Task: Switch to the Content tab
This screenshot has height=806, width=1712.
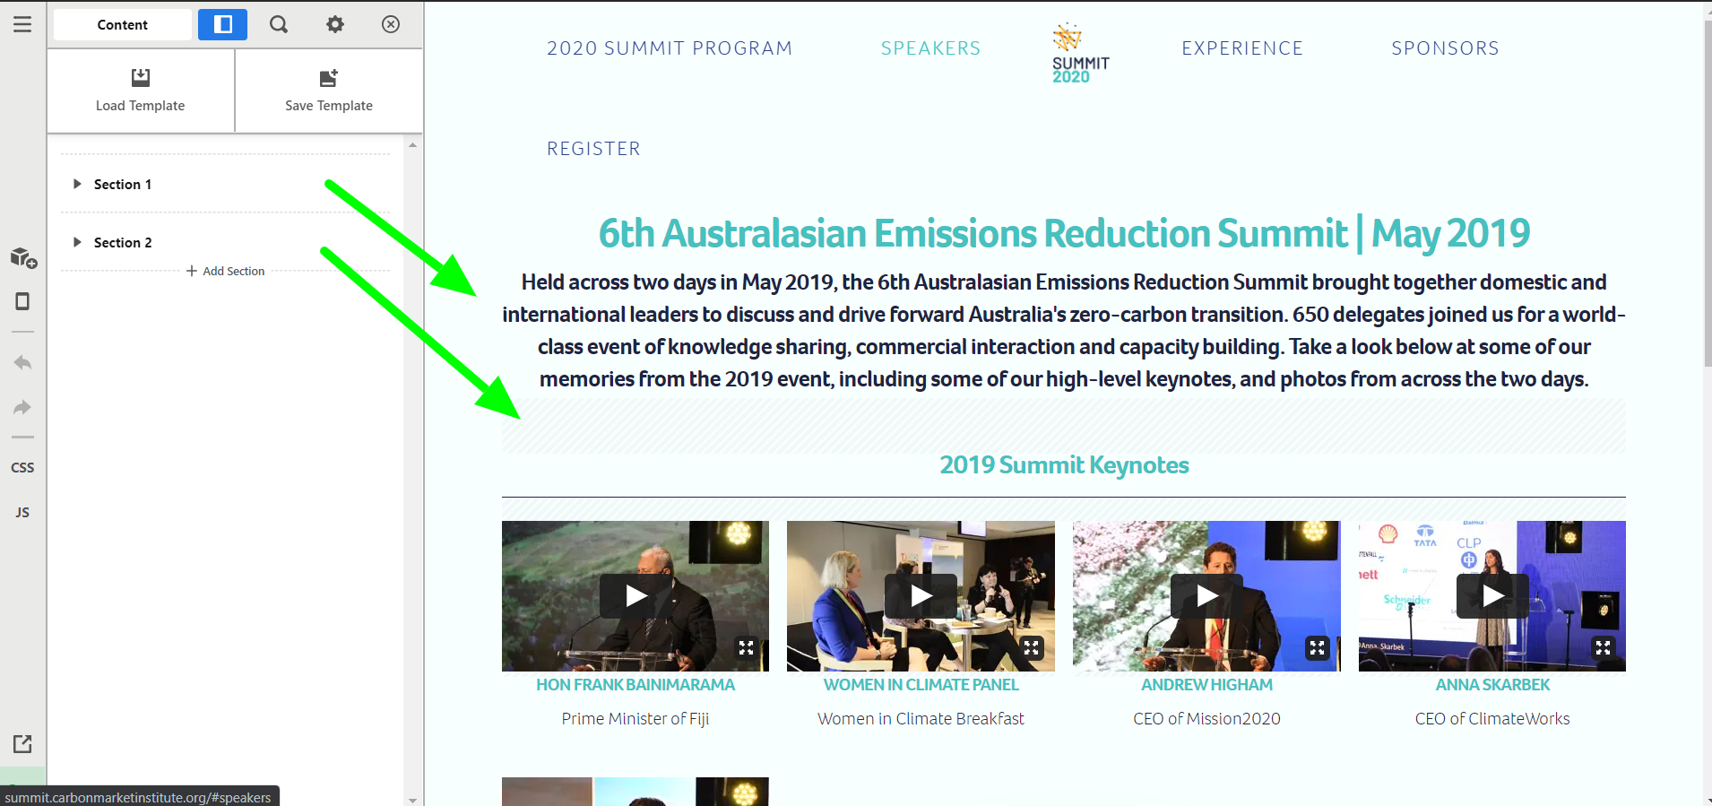Action: (x=123, y=24)
